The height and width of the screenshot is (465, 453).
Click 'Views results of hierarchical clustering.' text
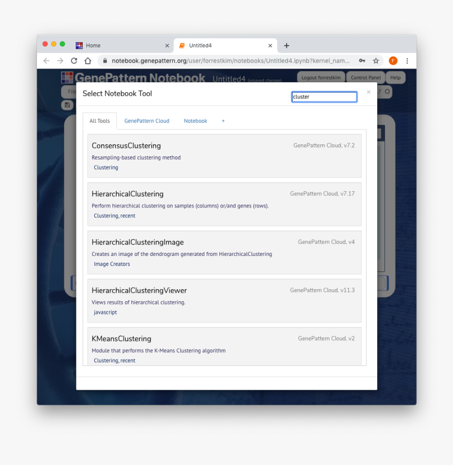139,302
